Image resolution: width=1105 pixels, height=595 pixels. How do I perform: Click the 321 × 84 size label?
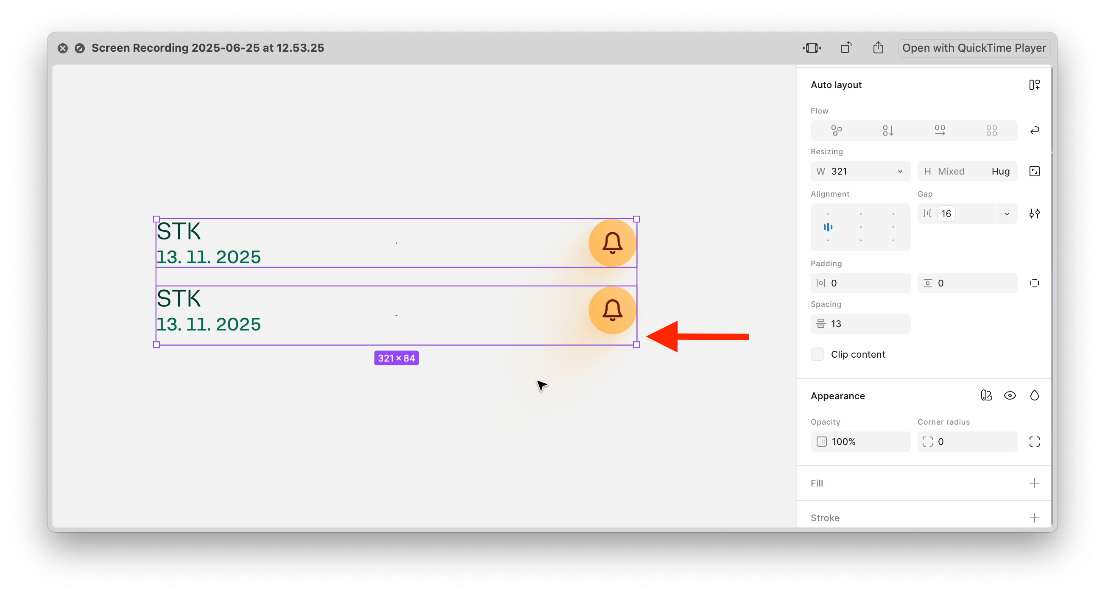(396, 358)
